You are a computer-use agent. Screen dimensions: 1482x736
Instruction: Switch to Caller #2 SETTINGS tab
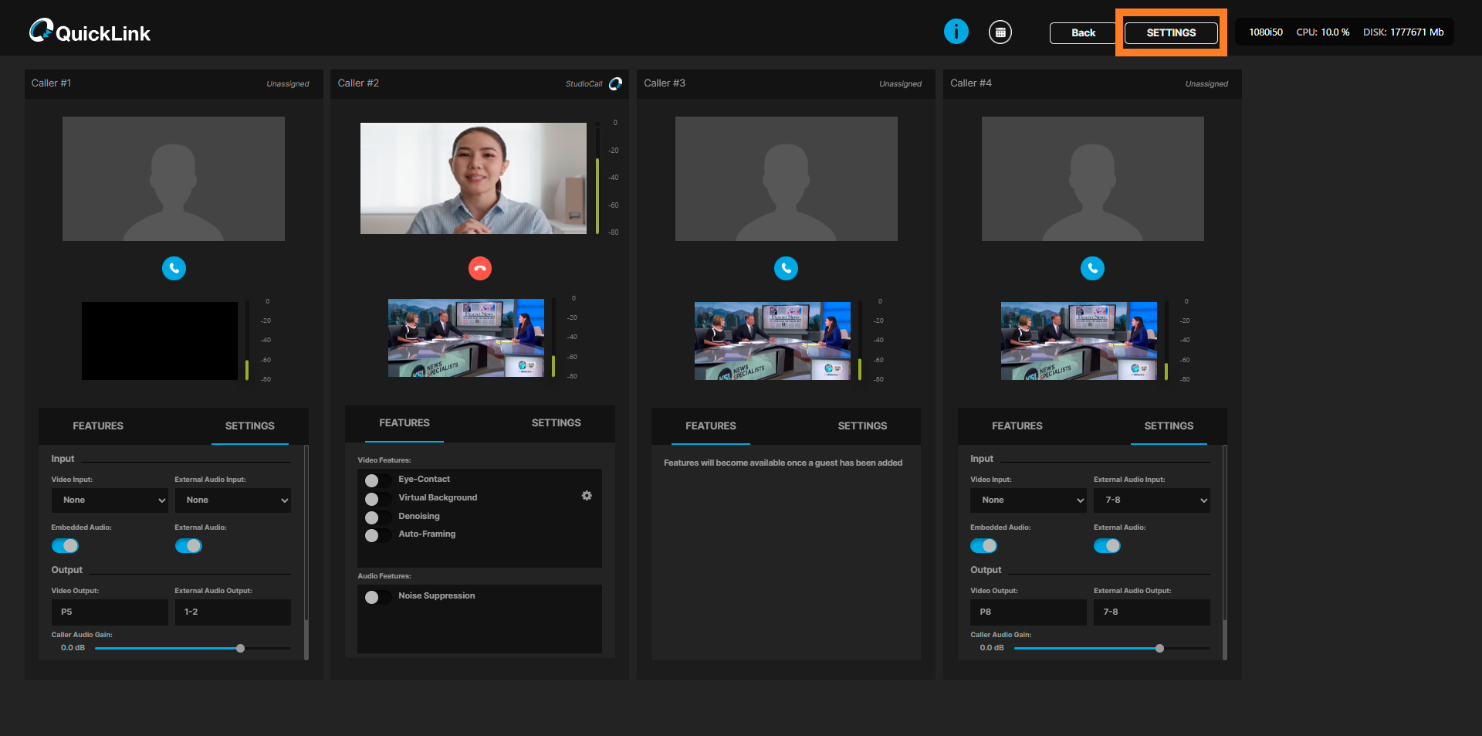556,423
